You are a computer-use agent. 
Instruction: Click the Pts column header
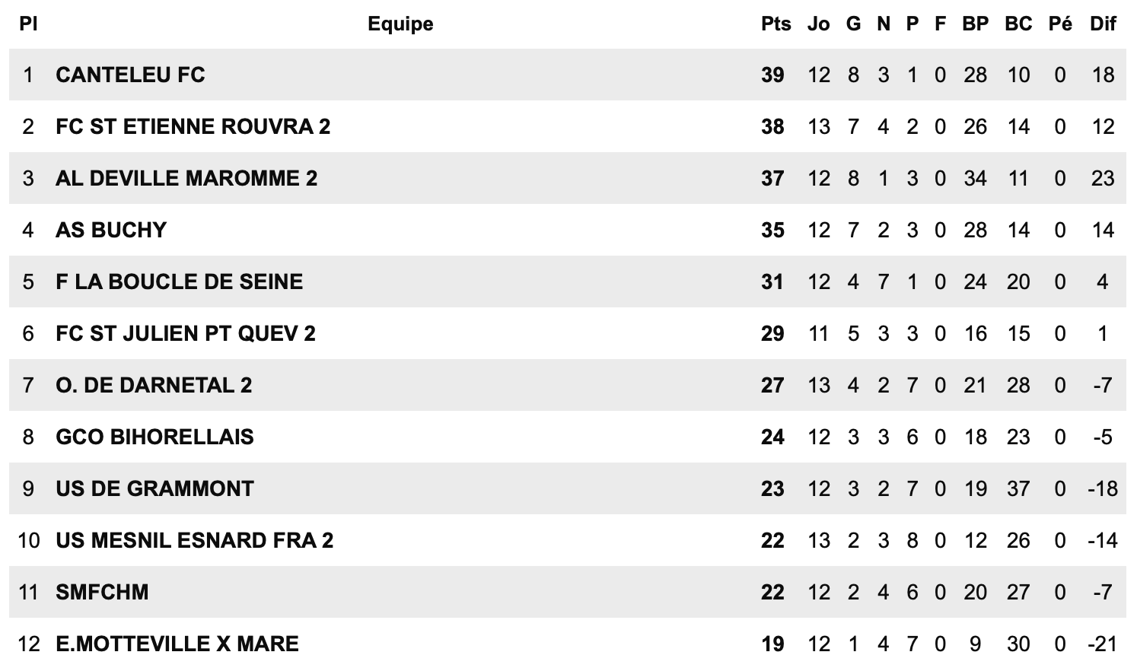pos(776,24)
